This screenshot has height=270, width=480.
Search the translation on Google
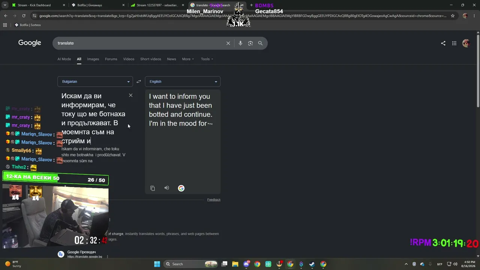tap(181, 188)
